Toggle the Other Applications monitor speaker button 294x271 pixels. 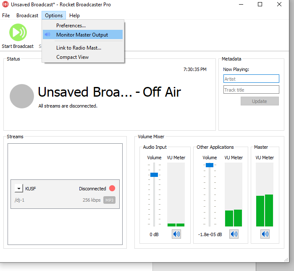(234, 234)
